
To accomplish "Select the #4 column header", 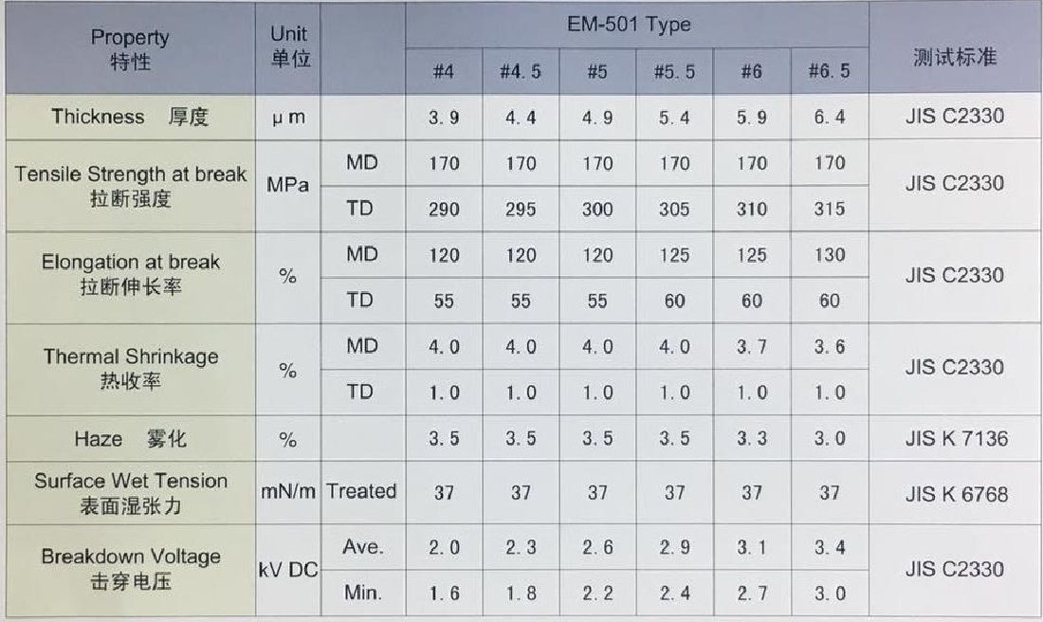I will (444, 72).
